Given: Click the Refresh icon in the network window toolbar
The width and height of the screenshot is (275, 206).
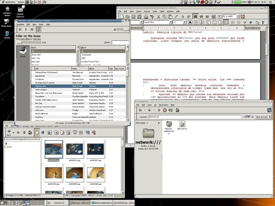Looking at the screenshot, I should tap(170, 110).
